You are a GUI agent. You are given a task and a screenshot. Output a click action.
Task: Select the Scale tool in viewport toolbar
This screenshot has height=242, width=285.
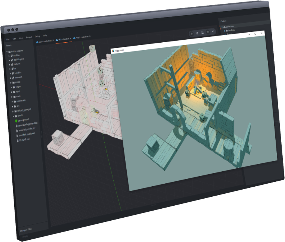[202, 33]
